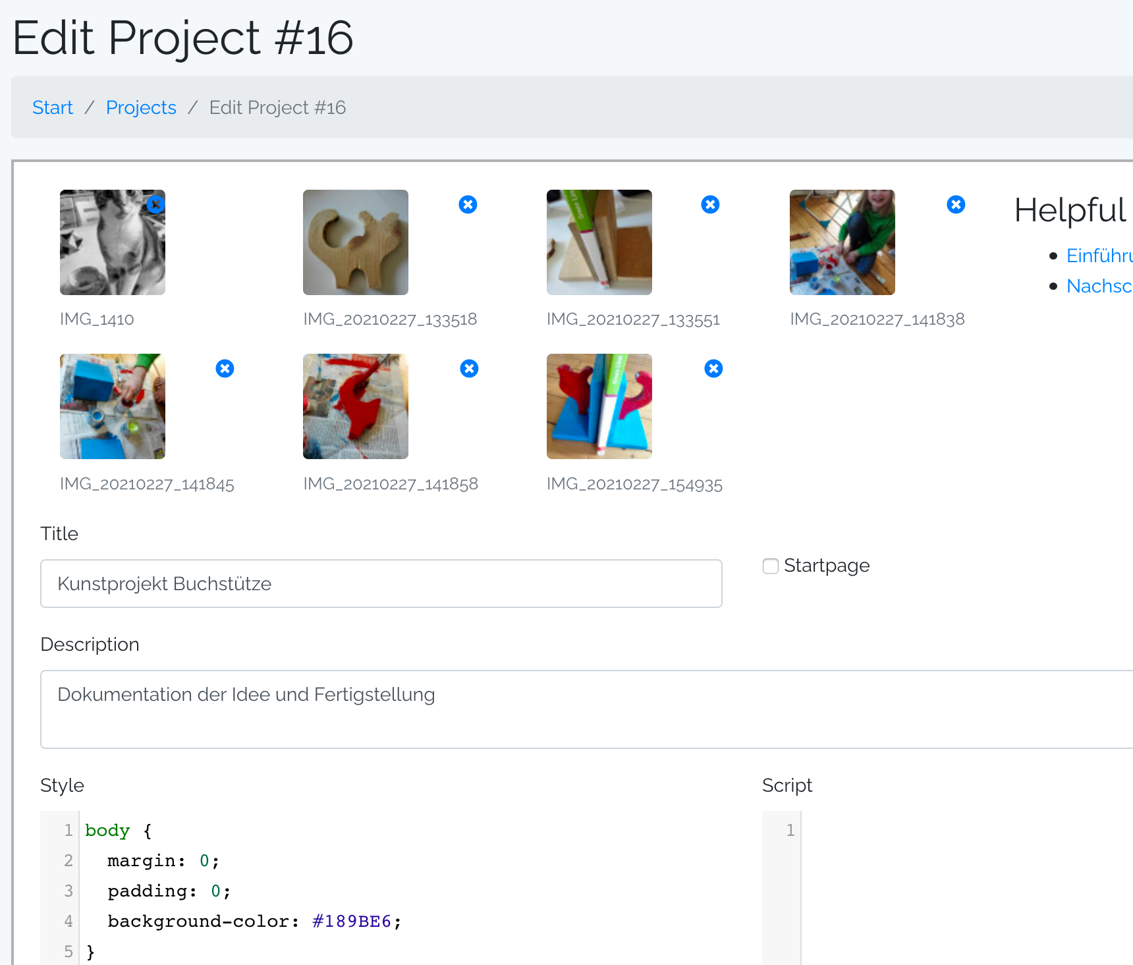
Task: Remove IMG_20210227_141845 with its X icon
Action: (x=225, y=369)
